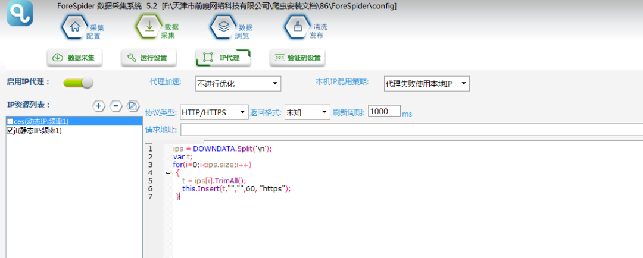The image size is (643, 258).
Task: Open the 数据采集 download hexagon icon
Action: point(149,27)
